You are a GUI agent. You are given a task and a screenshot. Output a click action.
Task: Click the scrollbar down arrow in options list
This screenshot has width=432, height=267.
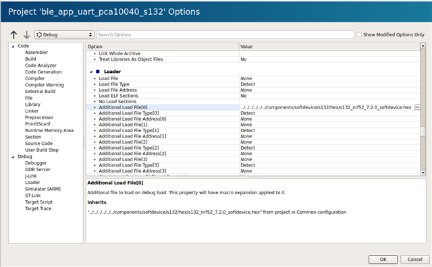coord(423,173)
